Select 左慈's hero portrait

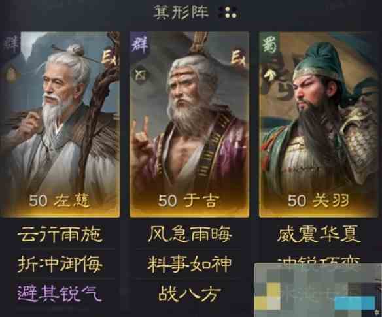click(60, 124)
